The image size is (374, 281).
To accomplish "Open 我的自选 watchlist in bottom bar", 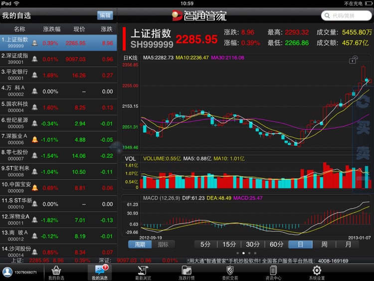I will click(x=56, y=273).
